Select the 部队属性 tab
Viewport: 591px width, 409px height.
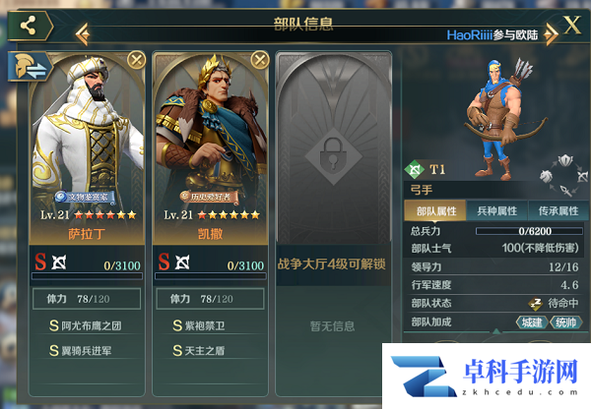click(x=435, y=211)
